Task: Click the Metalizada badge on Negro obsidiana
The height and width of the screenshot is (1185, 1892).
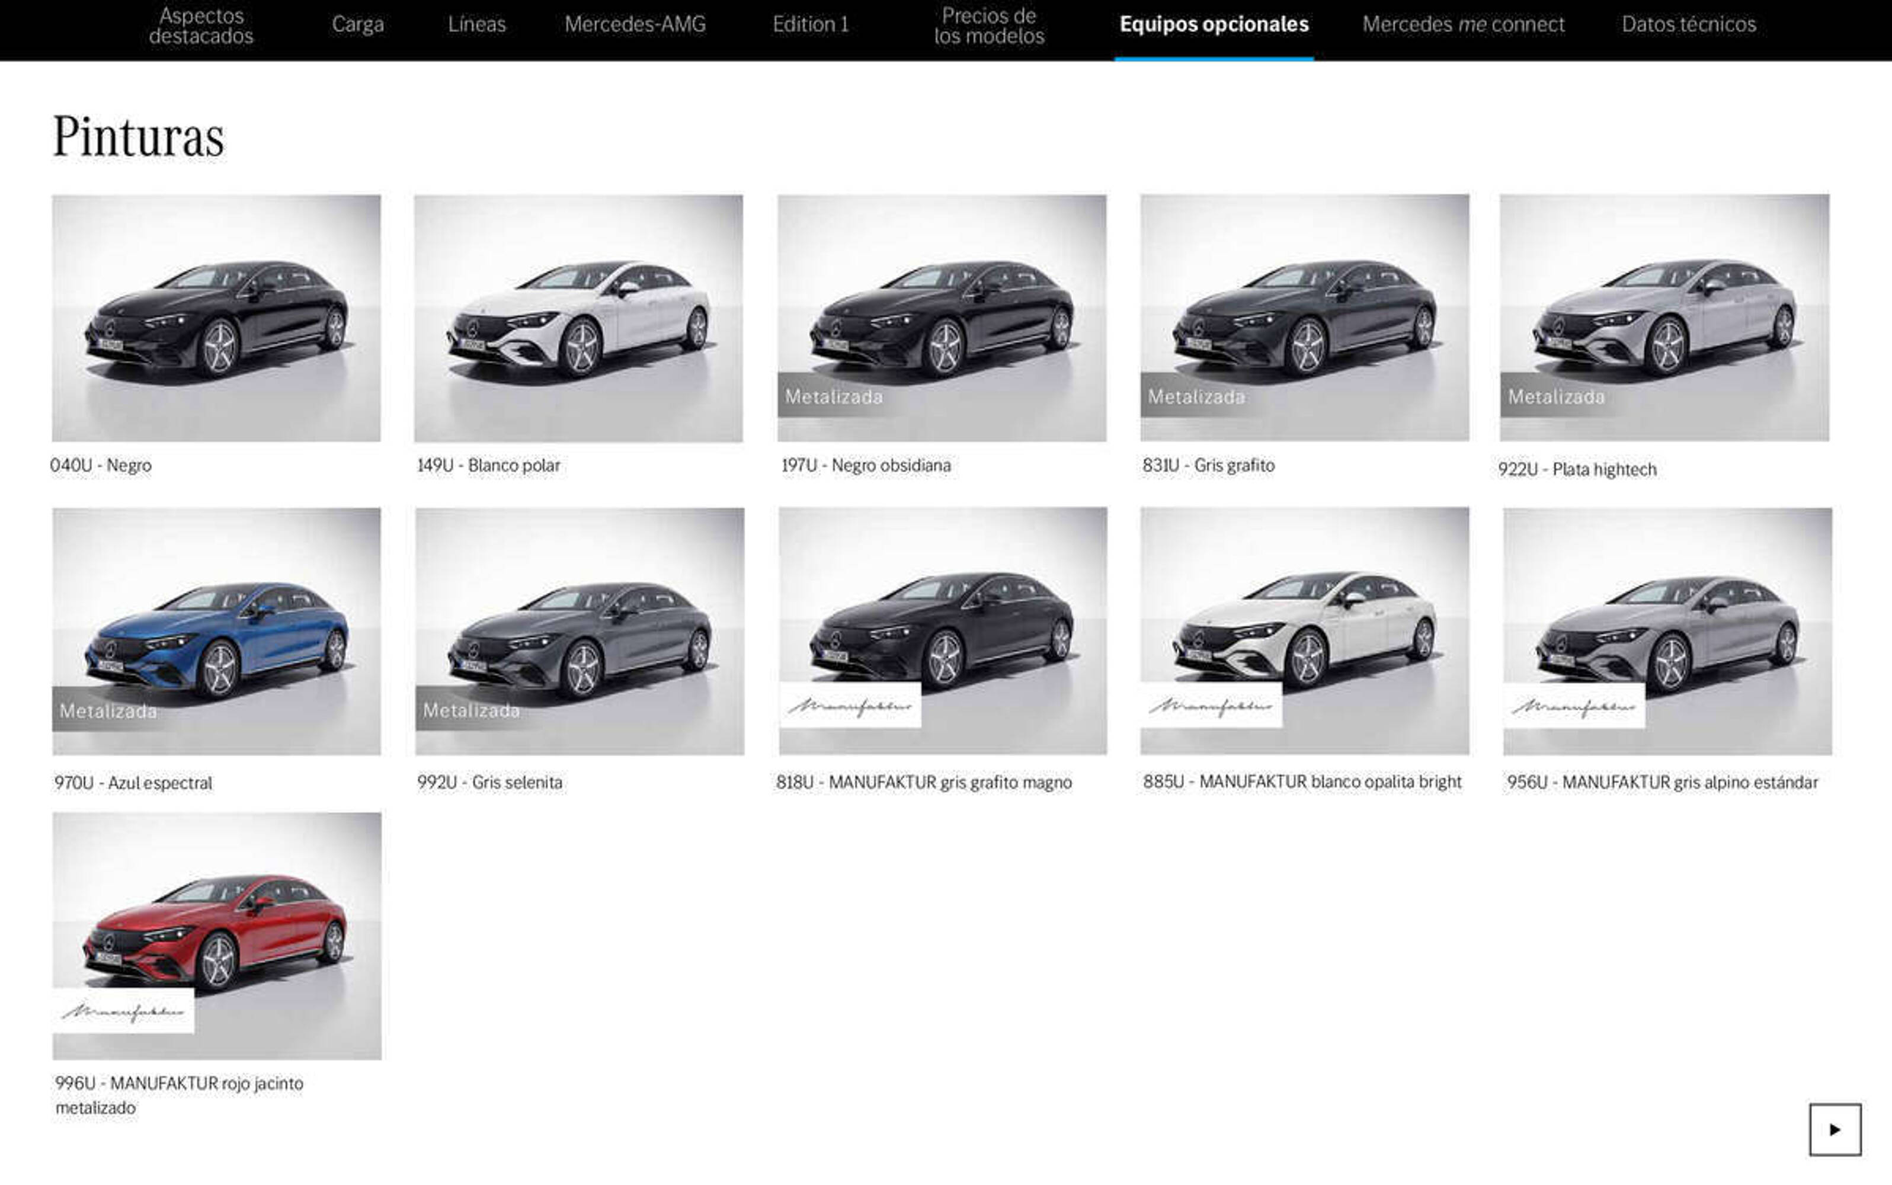Action: [x=834, y=396]
